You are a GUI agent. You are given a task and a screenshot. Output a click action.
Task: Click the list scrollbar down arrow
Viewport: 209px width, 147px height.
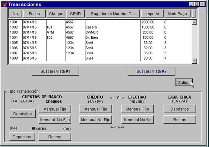pos(194,61)
